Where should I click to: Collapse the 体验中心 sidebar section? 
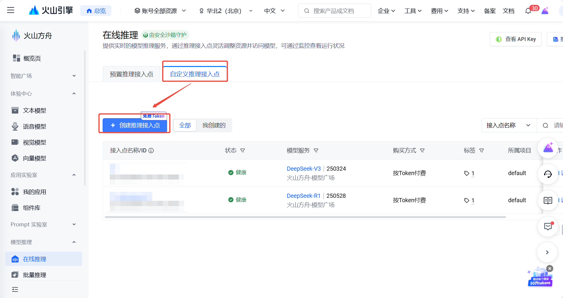[x=44, y=93]
